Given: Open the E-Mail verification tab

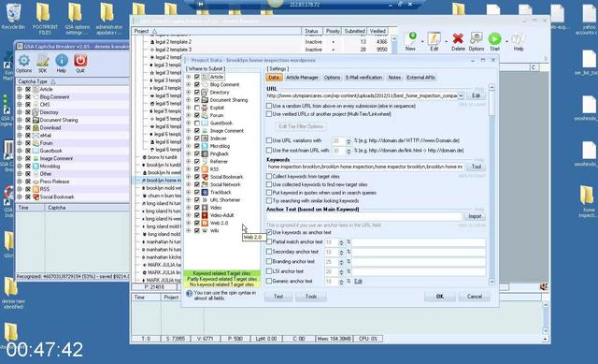Looking at the screenshot, I should coord(363,78).
